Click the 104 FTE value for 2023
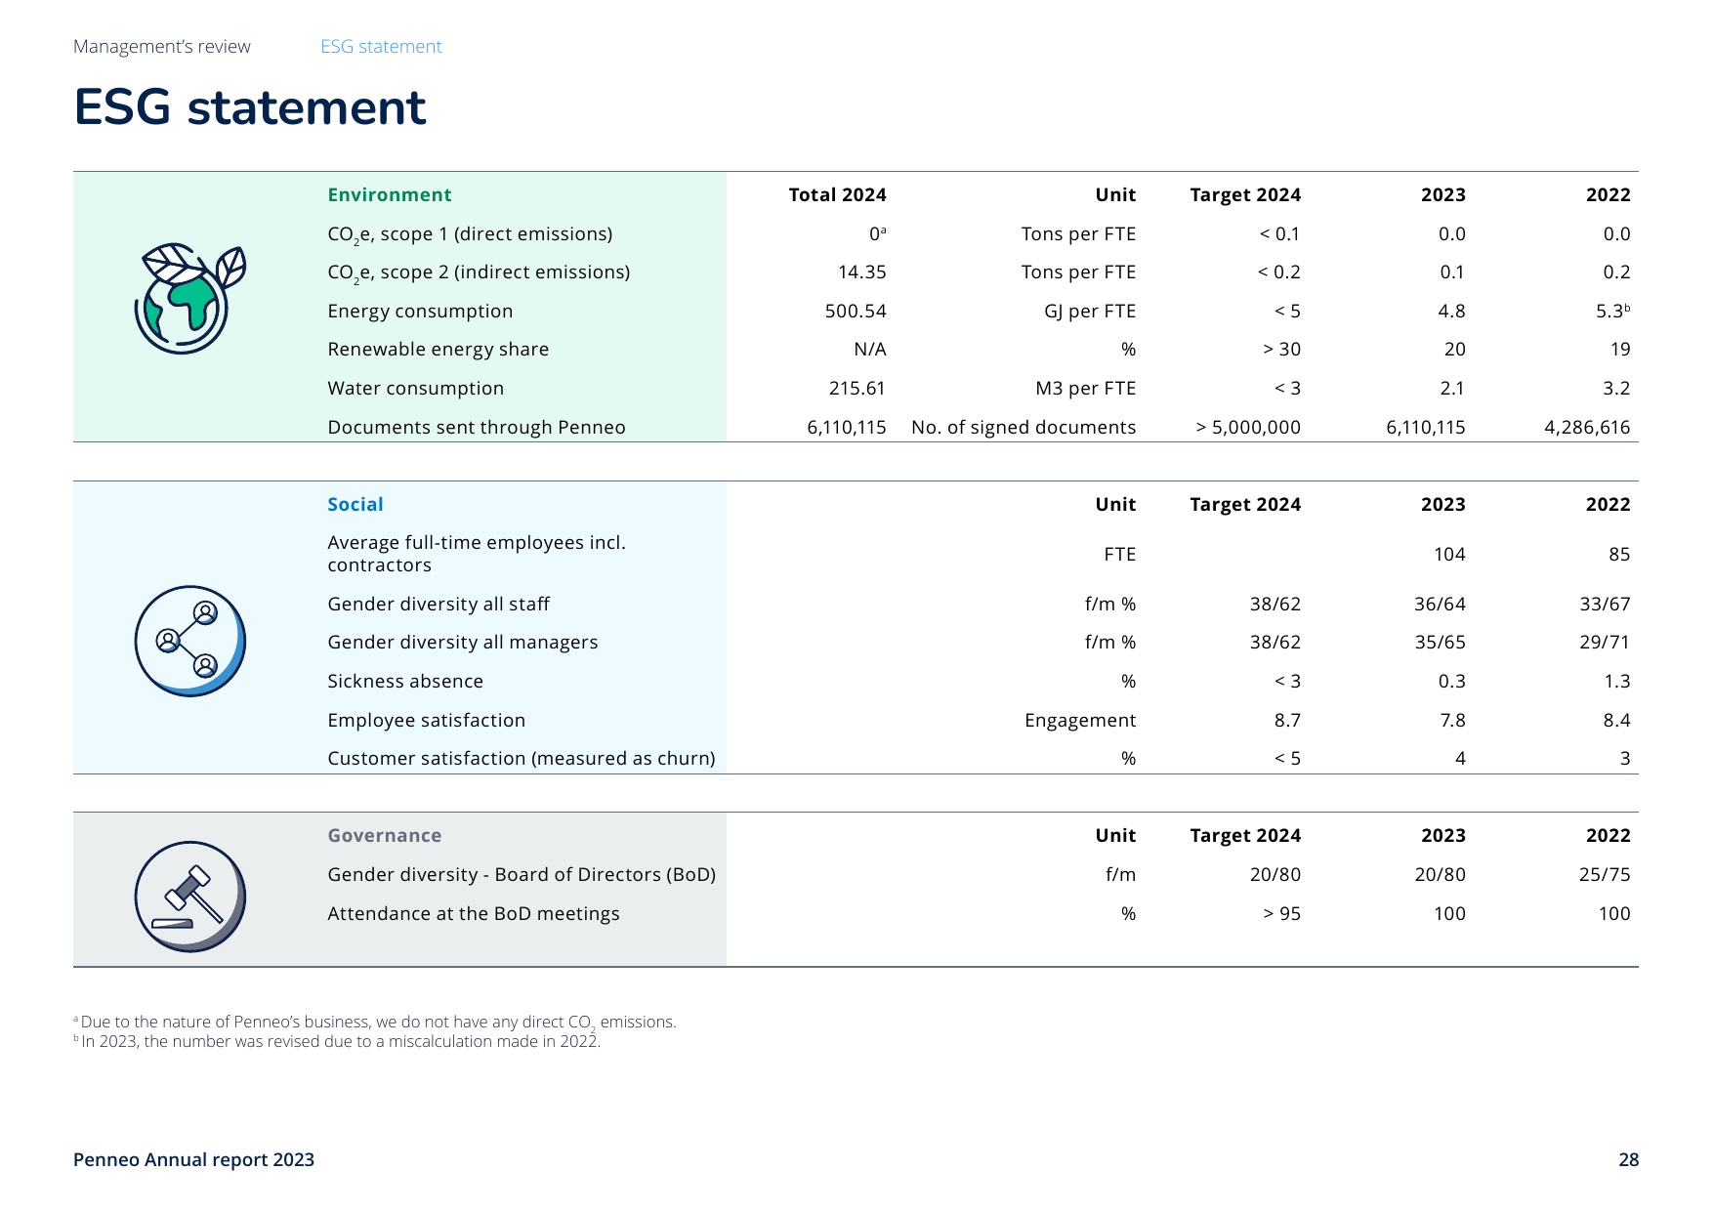The height and width of the screenshot is (1212, 1713). tap(1449, 554)
